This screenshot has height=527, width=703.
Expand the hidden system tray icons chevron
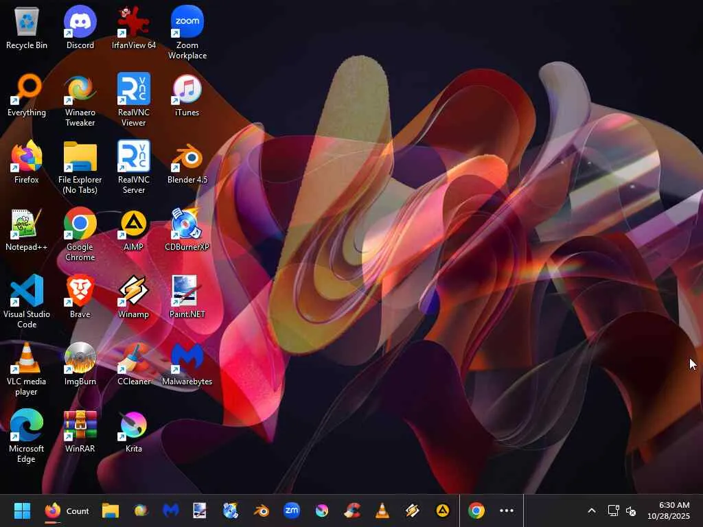[x=592, y=511]
